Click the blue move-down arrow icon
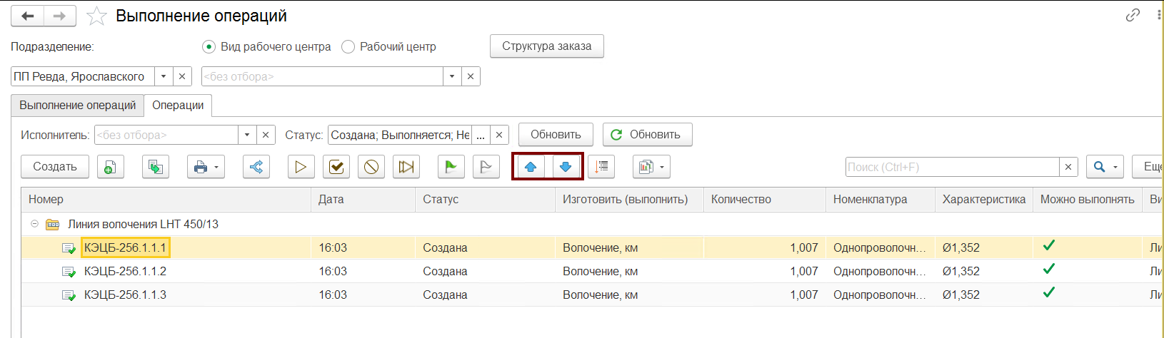 [566, 167]
